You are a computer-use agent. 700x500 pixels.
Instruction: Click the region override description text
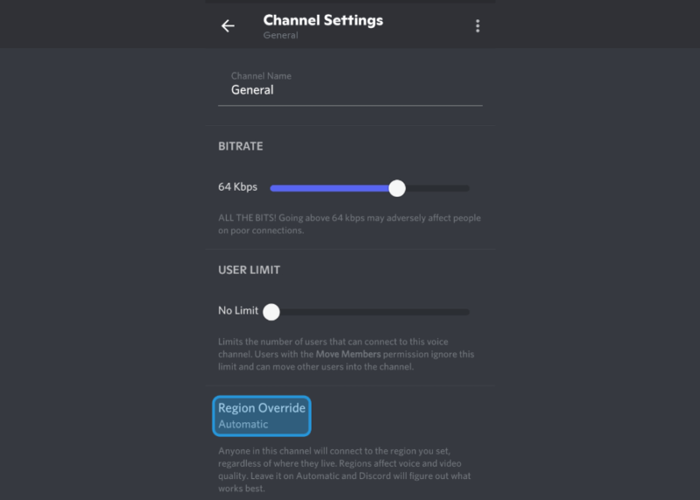point(344,469)
